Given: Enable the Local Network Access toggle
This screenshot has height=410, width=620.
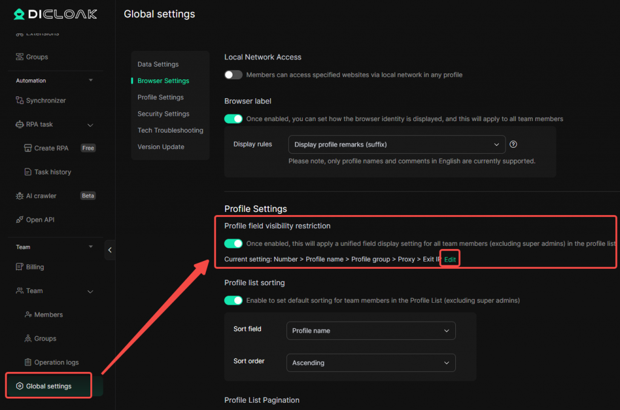Looking at the screenshot, I should [x=233, y=75].
